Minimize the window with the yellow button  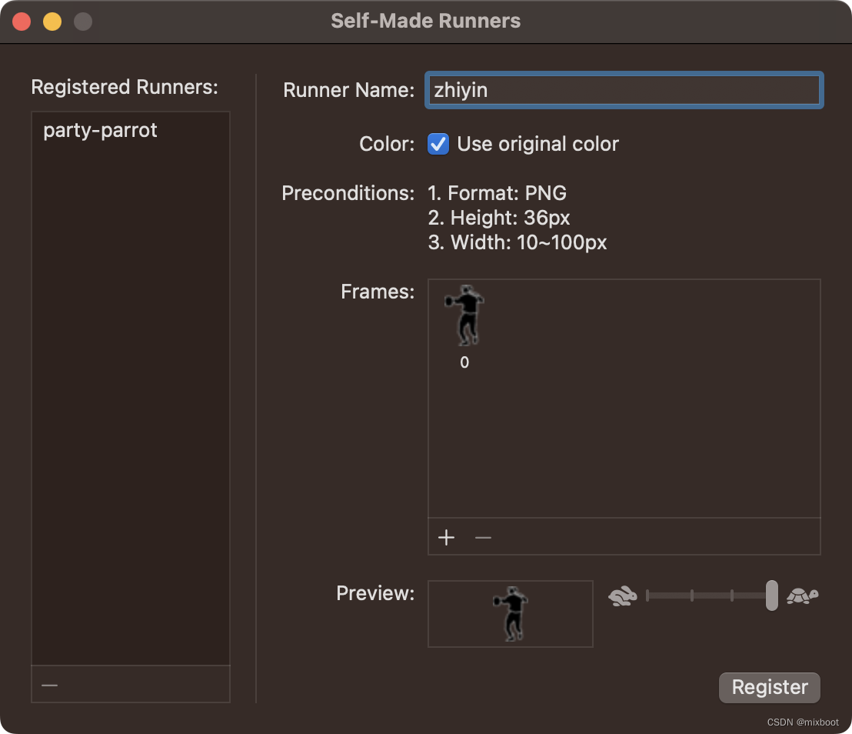tap(52, 22)
